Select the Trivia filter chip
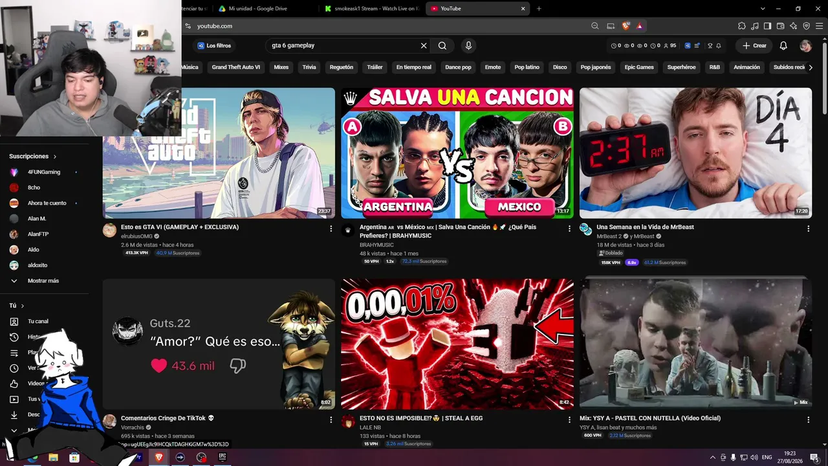The height and width of the screenshot is (466, 828). pos(309,67)
